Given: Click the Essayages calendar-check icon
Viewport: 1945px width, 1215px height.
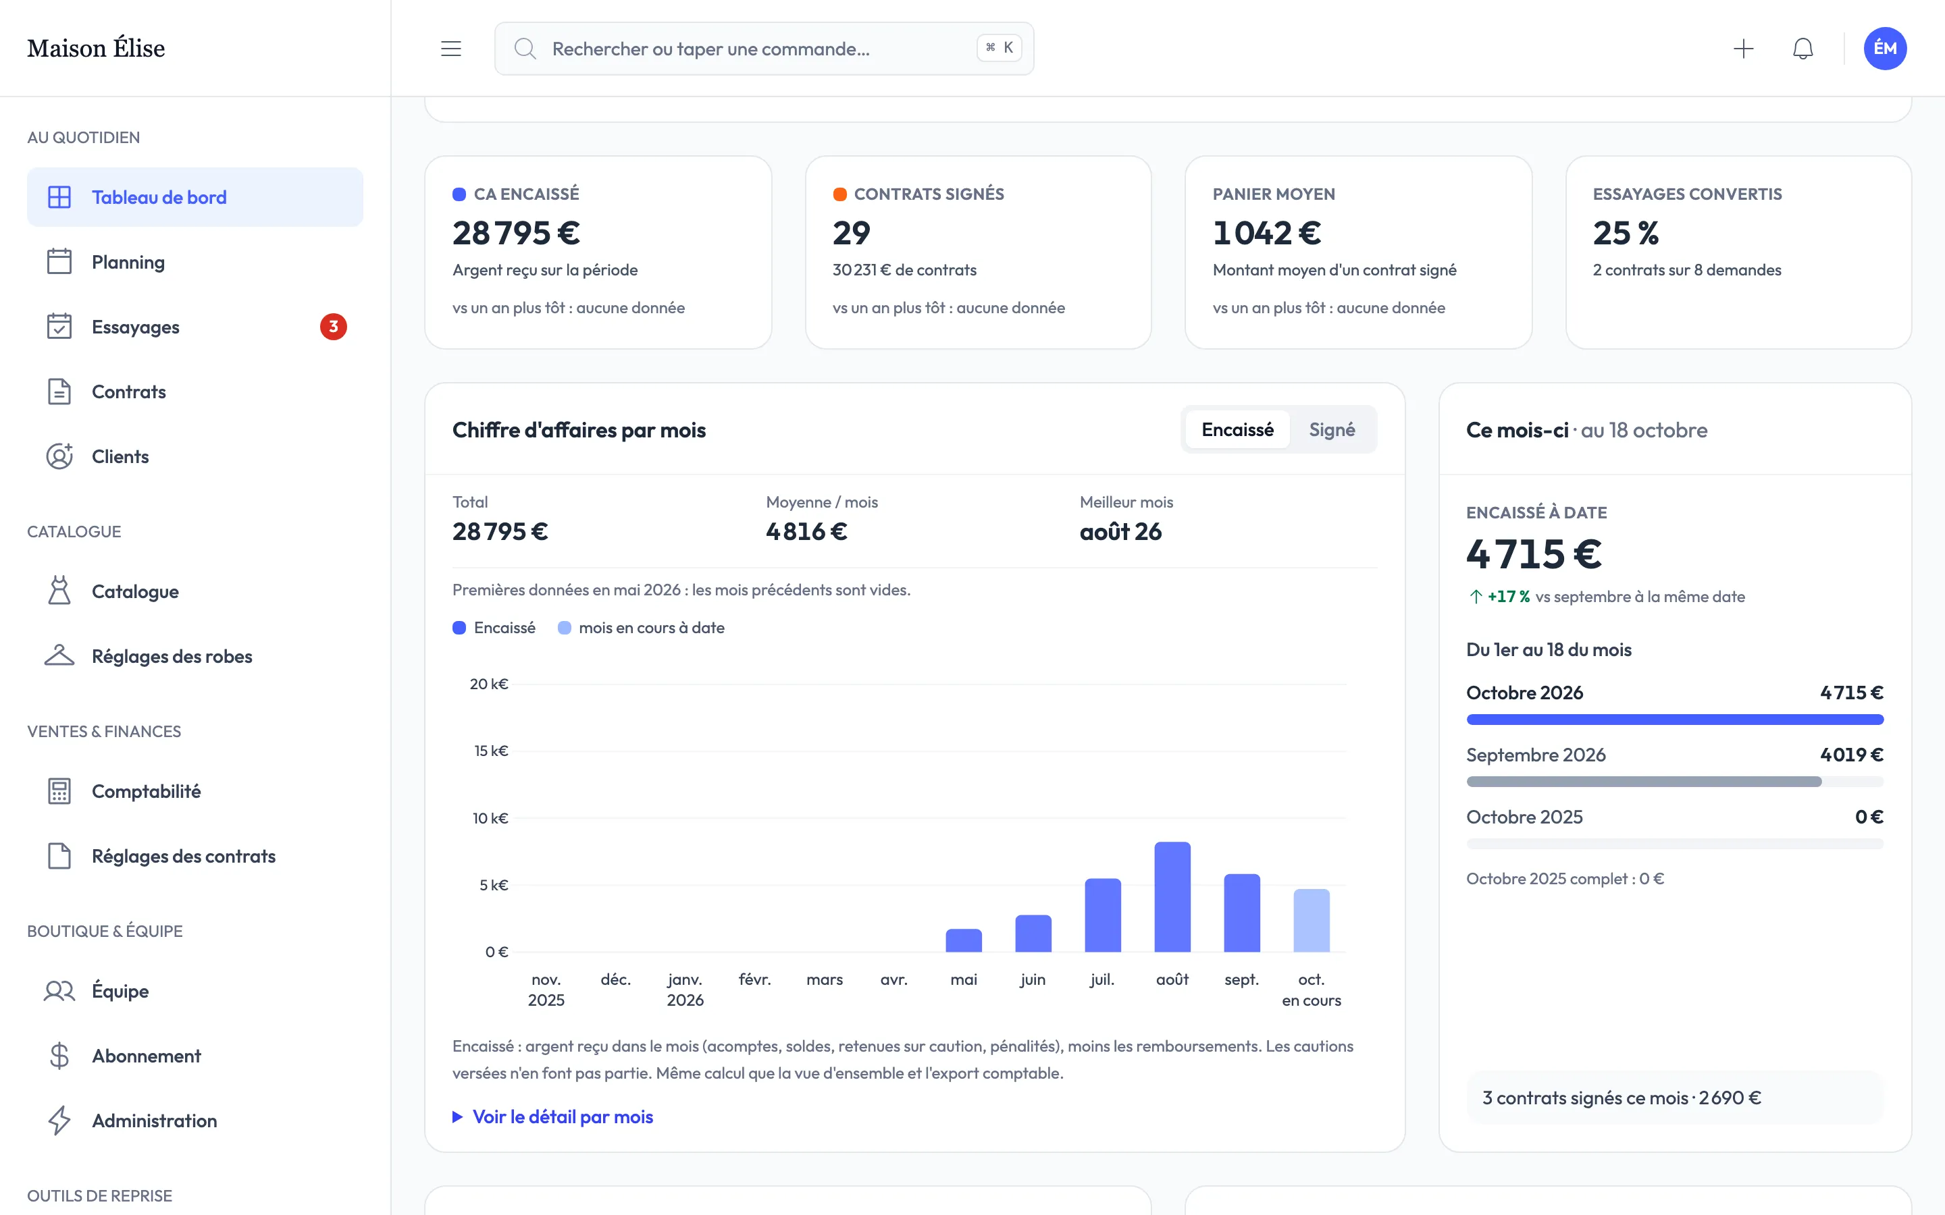Looking at the screenshot, I should click(x=59, y=326).
